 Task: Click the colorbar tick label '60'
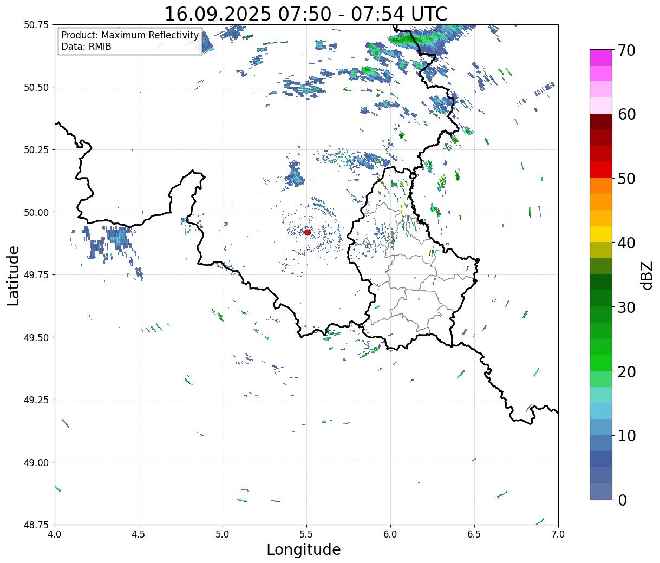(626, 114)
